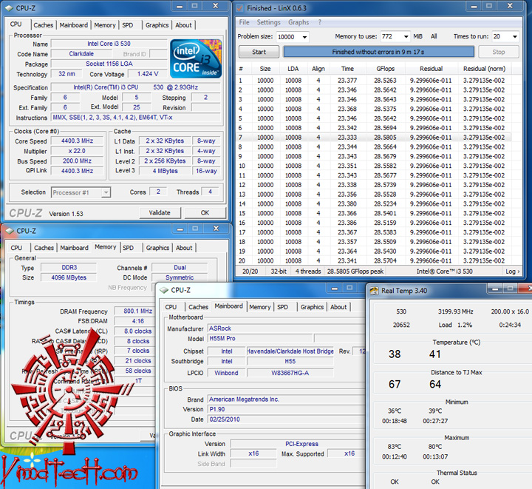This screenshot has height=489, width=532.
Task: Select Memory tab in CPU-Z Mainboard window
Action: click(x=260, y=307)
